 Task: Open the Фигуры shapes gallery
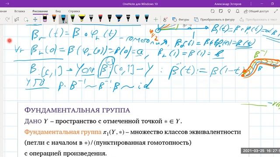[x=181, y=19]
